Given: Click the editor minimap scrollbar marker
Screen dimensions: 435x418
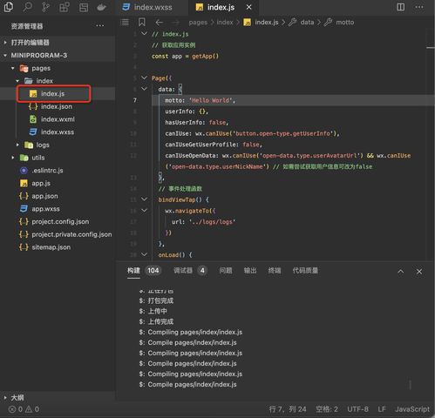Looking at the screenshot, I should pos(431,47).
